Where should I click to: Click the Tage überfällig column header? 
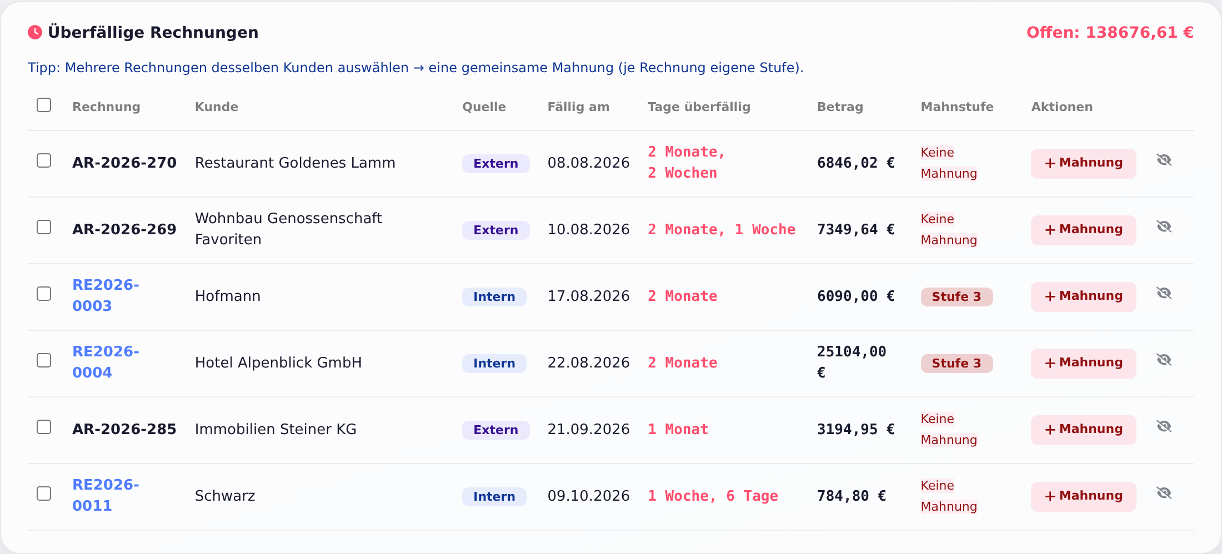pos(699,107)
